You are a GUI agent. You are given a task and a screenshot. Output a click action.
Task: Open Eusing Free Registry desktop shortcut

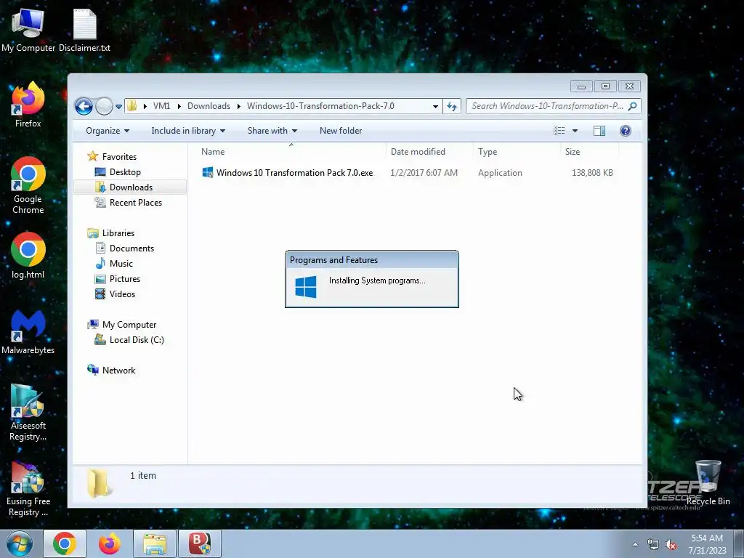tap(28, 488)
